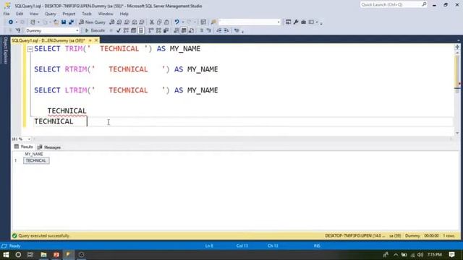Viewport: 463px width, 260px height.
Task: Open File Explorer from the taskbar
Action: pyautogui.click(x=43, y=254)
